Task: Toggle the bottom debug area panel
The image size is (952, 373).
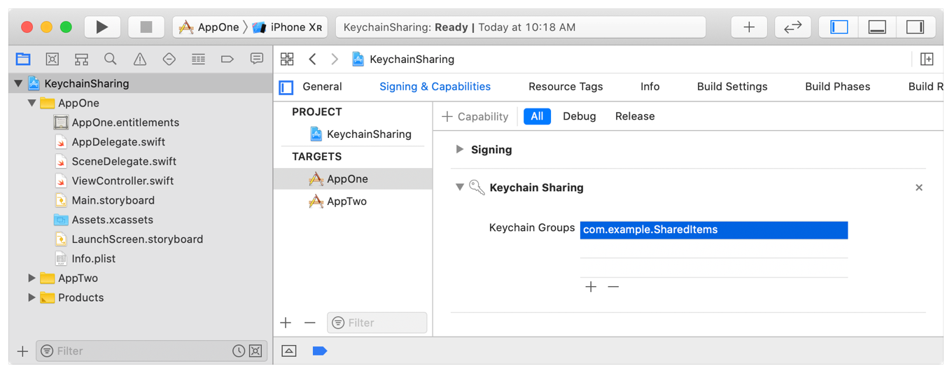Action: (876, 27)
